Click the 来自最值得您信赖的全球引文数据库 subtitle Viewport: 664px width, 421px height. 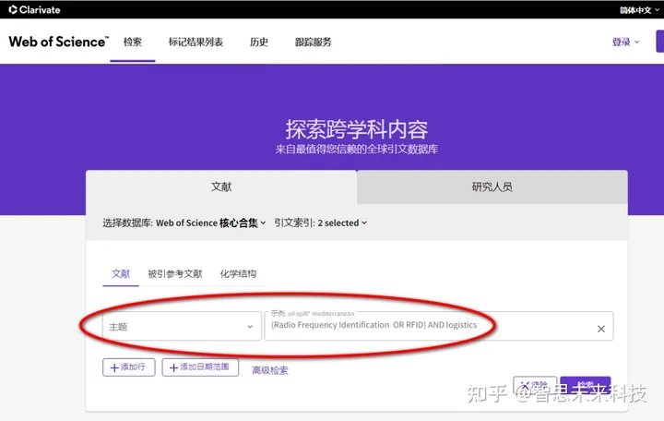coord(357,150)
